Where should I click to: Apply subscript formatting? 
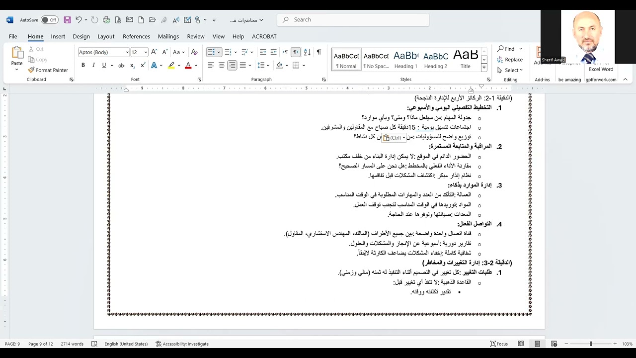[x=132, y=65]
